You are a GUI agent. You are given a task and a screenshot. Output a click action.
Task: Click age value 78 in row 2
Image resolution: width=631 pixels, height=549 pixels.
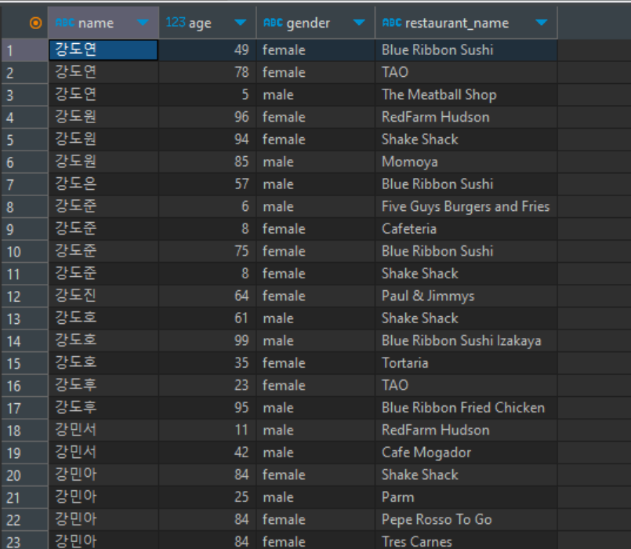point(208,72)
